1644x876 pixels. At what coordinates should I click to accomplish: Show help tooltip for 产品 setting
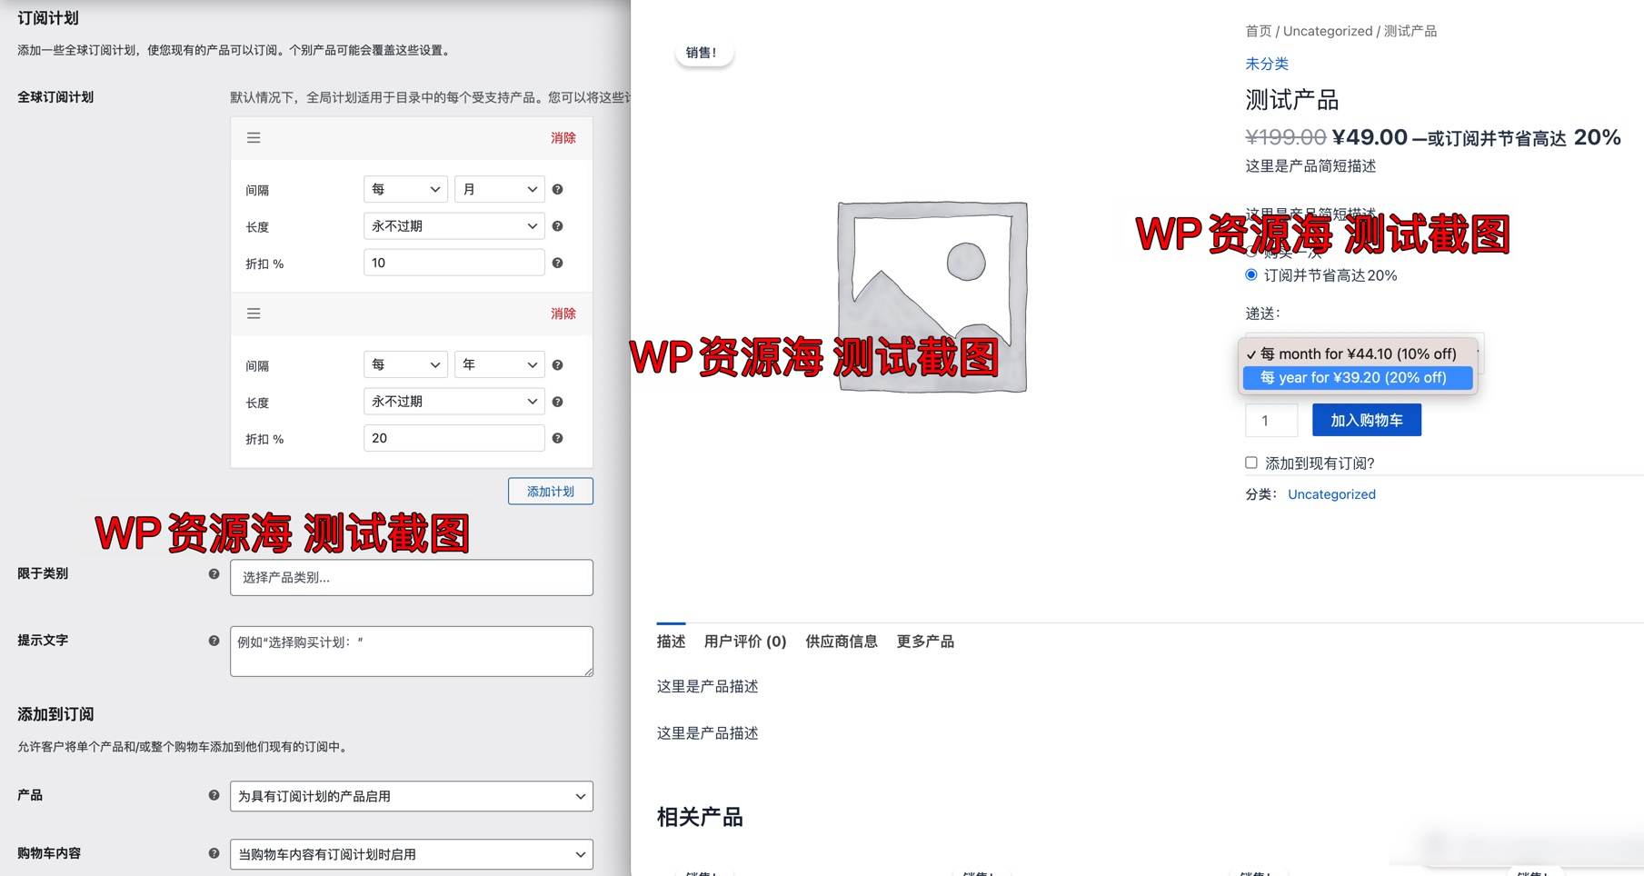(x=214, y=795)
